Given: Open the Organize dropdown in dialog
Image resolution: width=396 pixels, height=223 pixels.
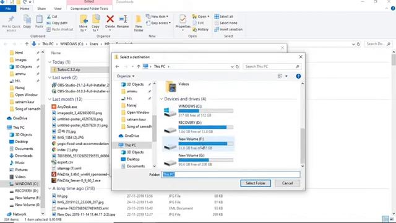Looking at the screenshot, I should [126, 76].
